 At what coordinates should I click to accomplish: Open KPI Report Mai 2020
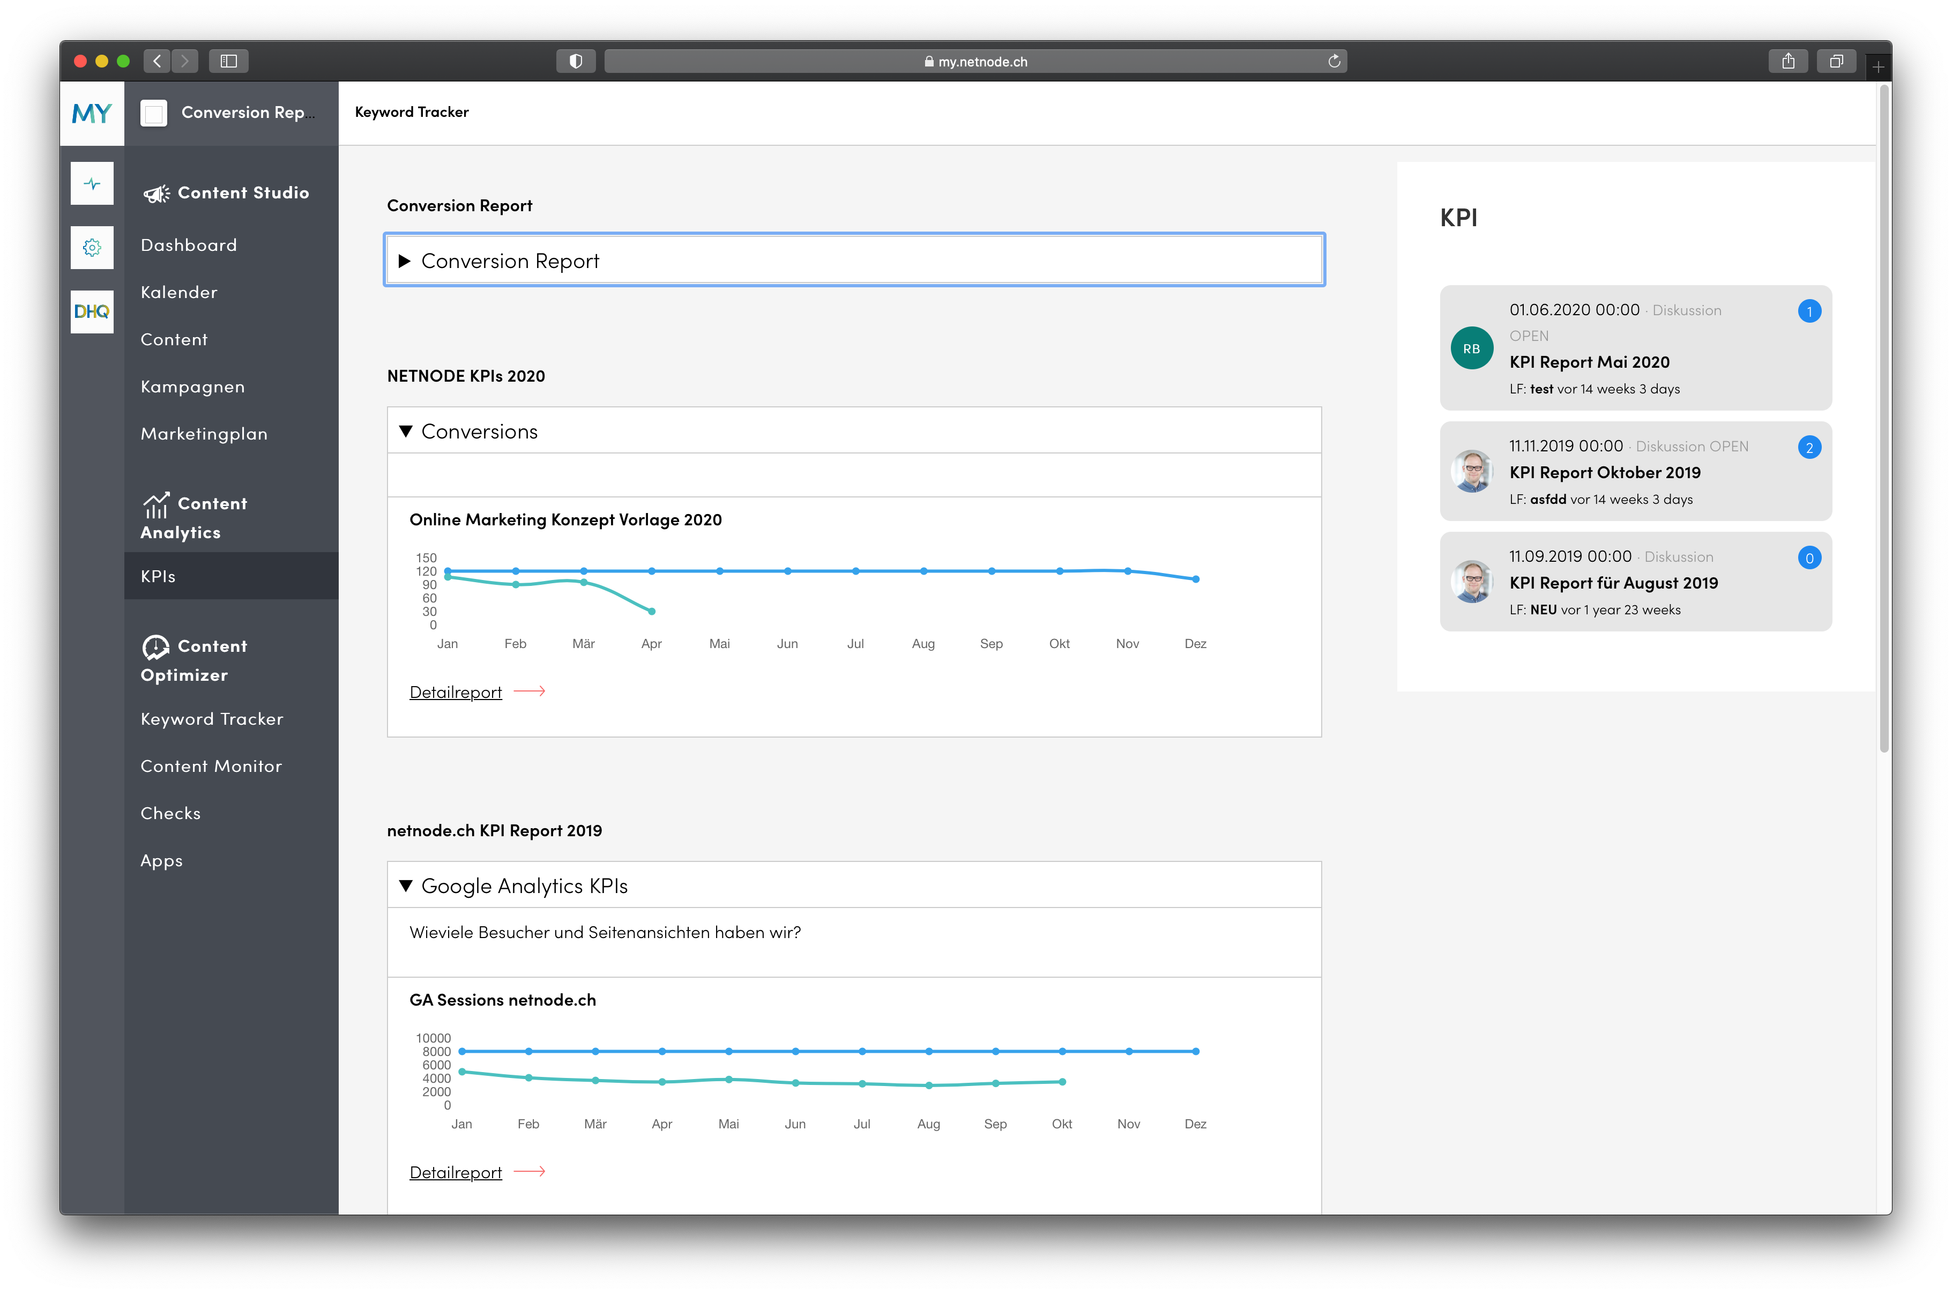(1589, 362)
